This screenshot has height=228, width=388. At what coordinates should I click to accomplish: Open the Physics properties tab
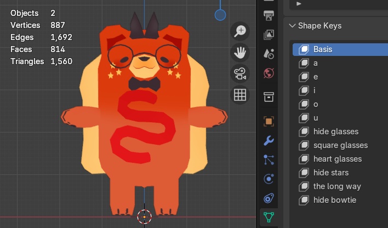tap(269, 179)
